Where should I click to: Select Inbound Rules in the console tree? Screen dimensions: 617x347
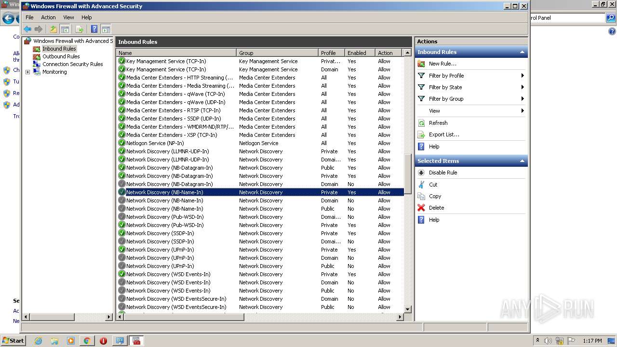coord(59,49)
